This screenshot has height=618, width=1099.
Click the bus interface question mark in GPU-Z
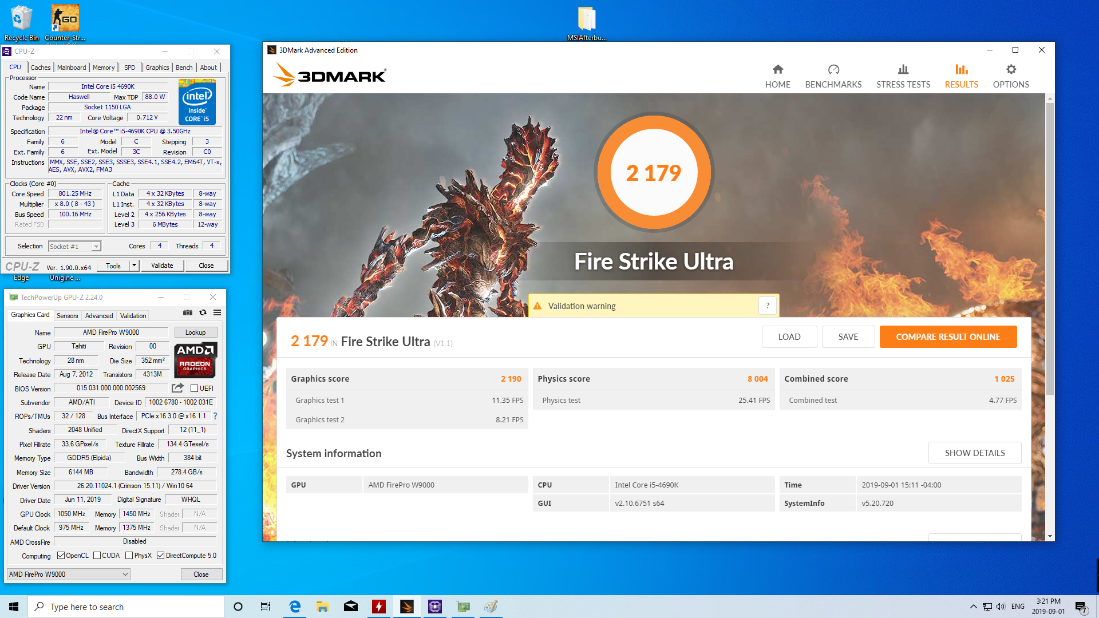pyautogui.click(x=215, y=416)
